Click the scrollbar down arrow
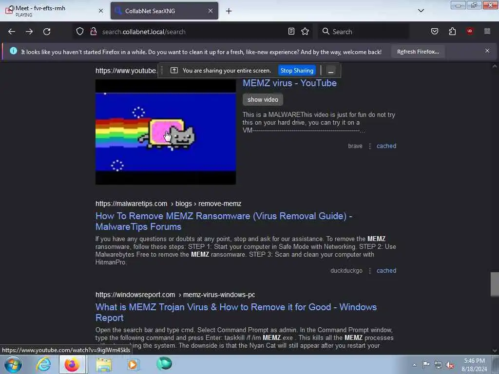Screen dimensions: 499x374 coord(495,351)
